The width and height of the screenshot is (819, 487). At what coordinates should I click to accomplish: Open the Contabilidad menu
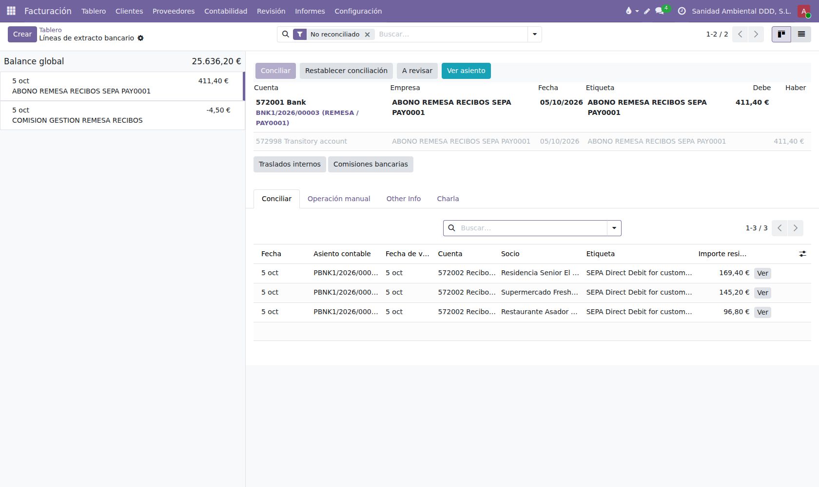pos(226,11)
